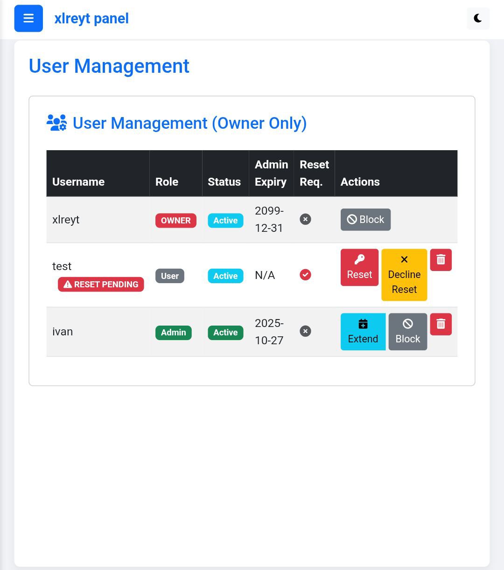Block the xlreyt owner account
Viewport: 504px width, 570px height.
click(x=365, y=220)
